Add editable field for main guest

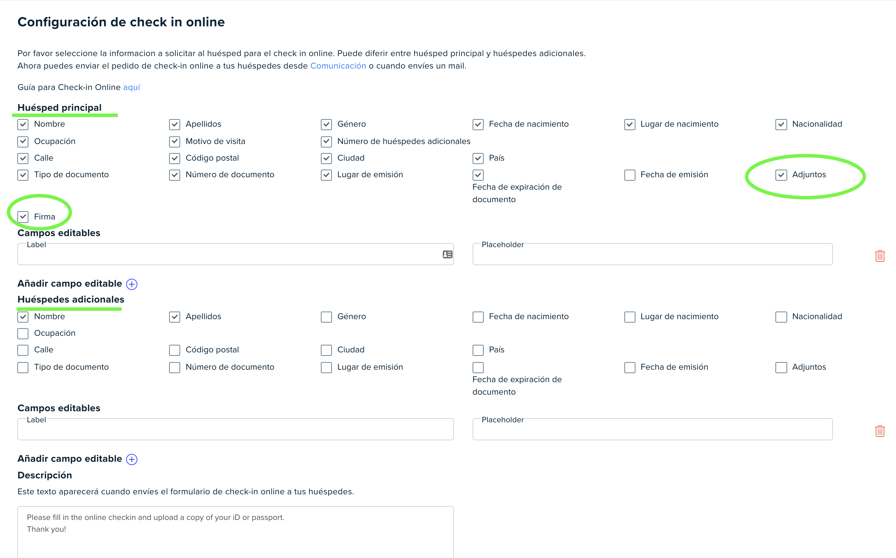click(132, 284)
